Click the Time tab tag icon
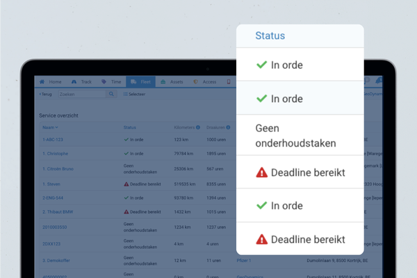 104,82
